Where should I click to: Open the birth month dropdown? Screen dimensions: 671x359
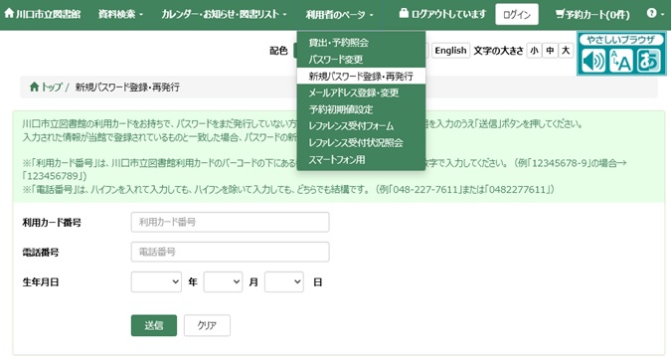[x=223, y=281]
